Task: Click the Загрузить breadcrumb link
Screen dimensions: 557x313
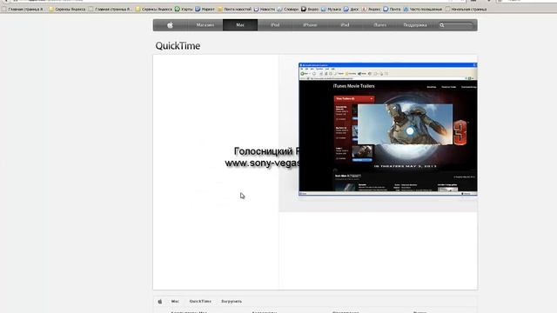Action: pos(232,302)
